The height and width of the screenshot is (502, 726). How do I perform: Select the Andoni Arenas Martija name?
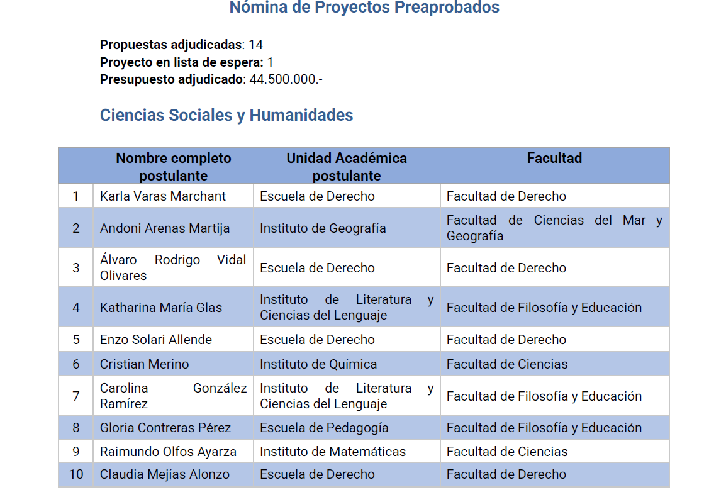coord(165,228)
